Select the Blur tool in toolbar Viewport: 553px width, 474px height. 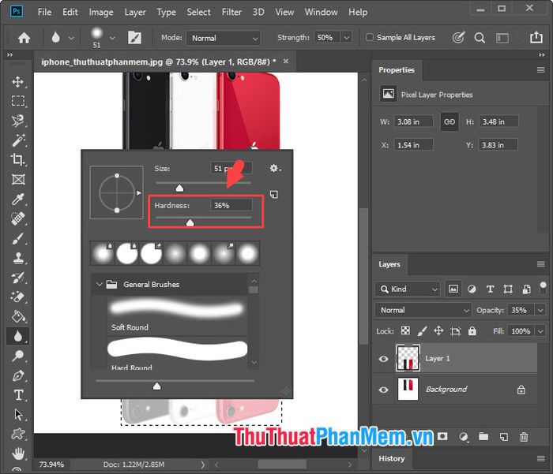[x=17, y=336]
